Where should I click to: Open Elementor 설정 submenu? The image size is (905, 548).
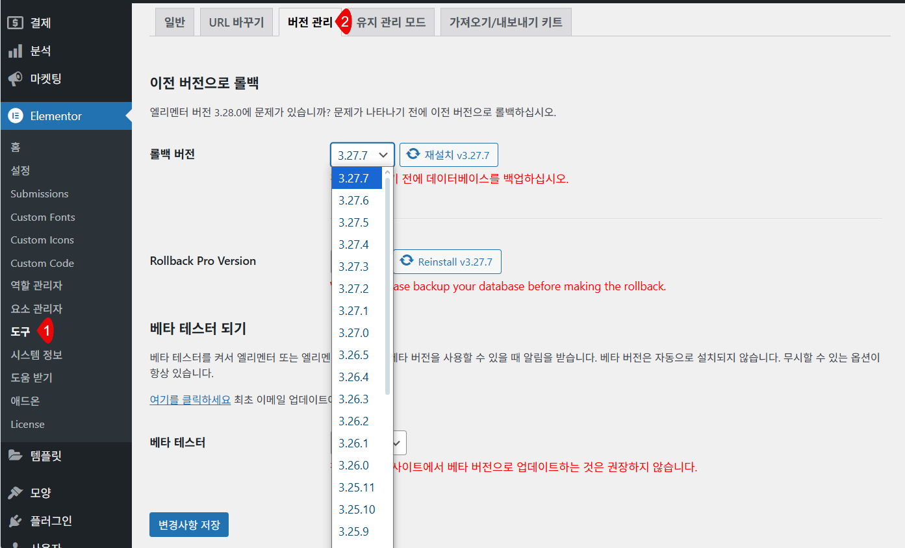20,171
